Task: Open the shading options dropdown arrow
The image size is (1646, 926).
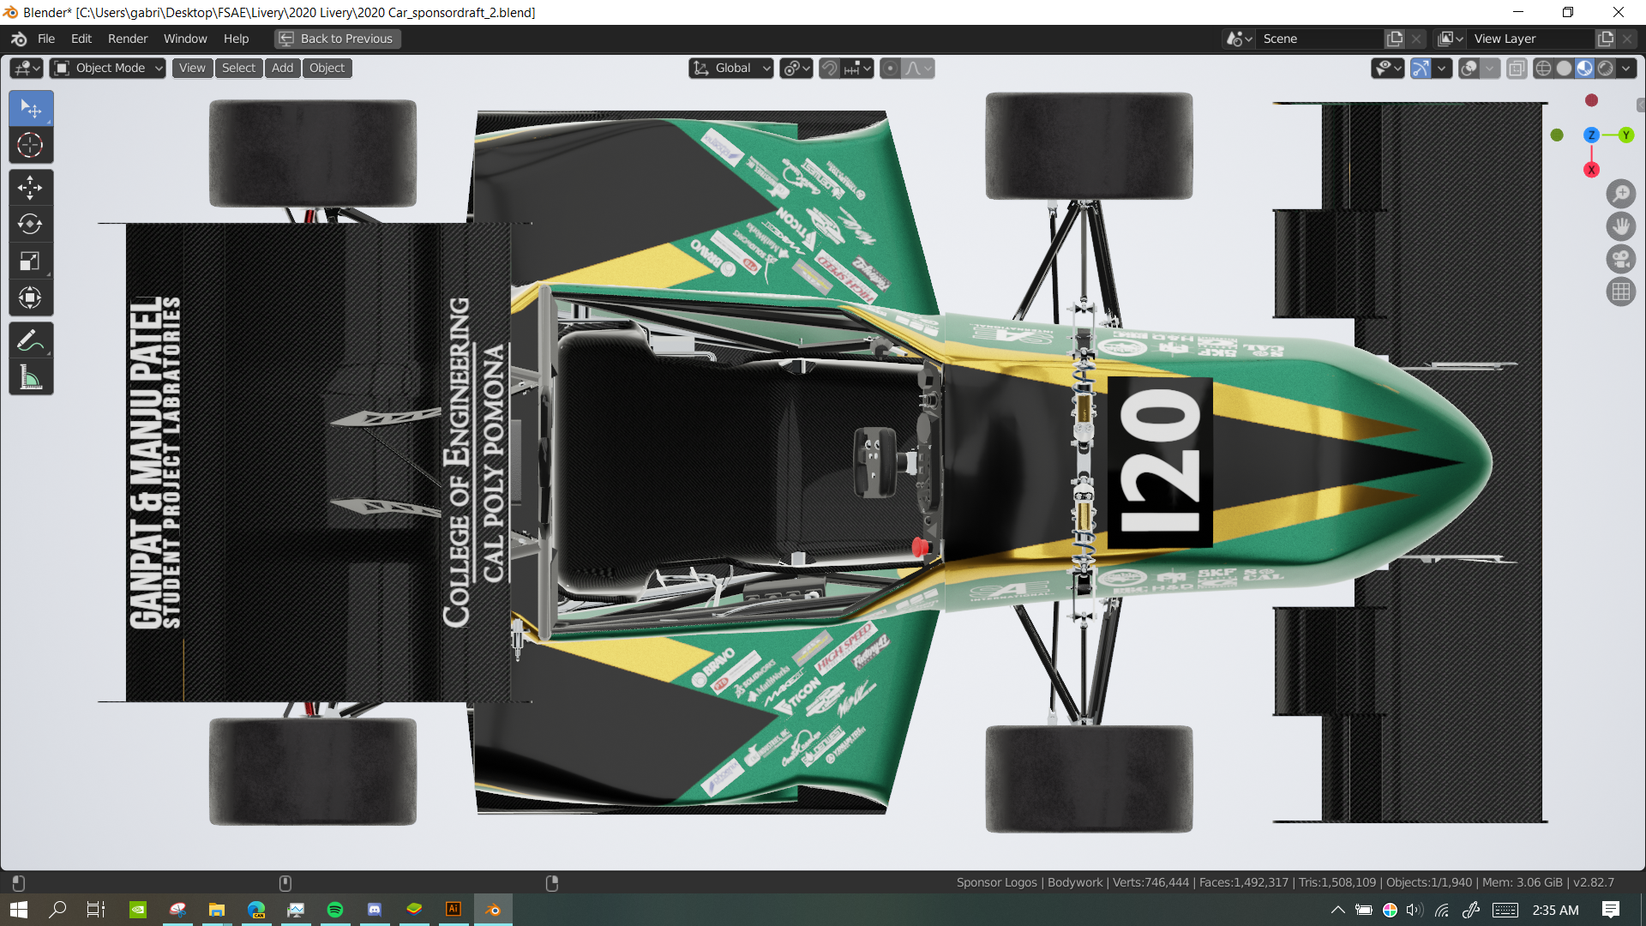Action: 1625,68
